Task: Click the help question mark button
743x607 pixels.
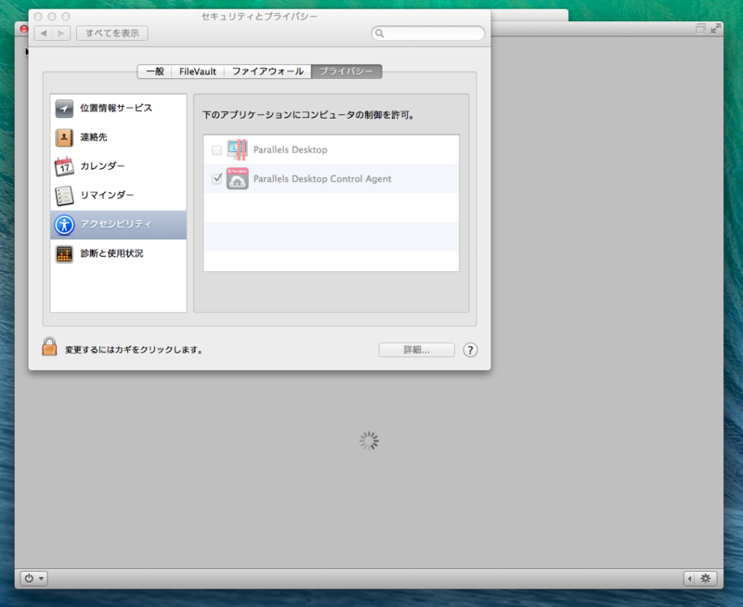Action: (471, 351)
